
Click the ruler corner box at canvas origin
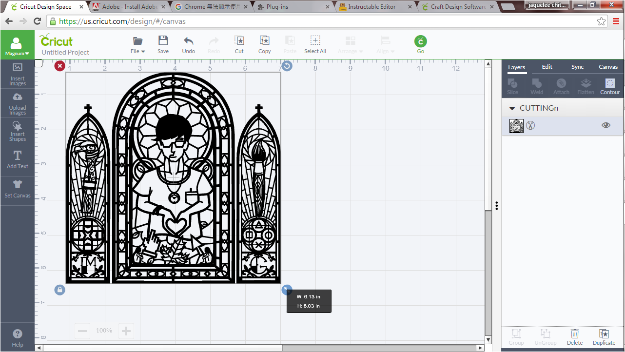39,63
